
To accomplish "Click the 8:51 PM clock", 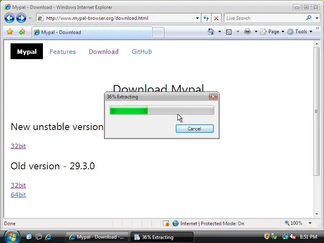I will pyautogui.click(x=308, y=237).
